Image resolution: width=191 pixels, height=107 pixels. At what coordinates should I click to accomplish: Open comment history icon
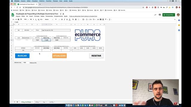(x=160, y=15)
